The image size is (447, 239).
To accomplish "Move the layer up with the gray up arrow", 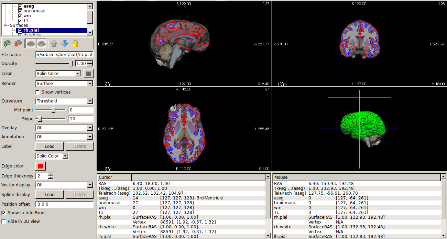I will (x=54, y=44).
